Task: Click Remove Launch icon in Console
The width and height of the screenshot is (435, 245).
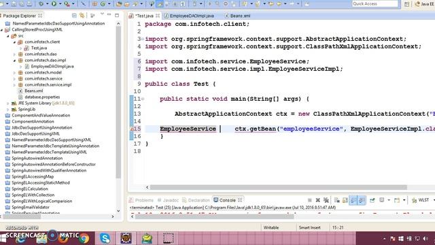Action: point(318,200)
